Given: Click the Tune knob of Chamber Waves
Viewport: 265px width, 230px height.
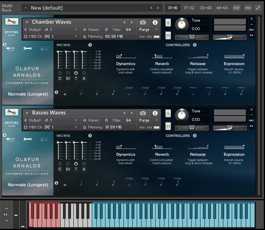Looking at the screenshot, I should [182, 25].
